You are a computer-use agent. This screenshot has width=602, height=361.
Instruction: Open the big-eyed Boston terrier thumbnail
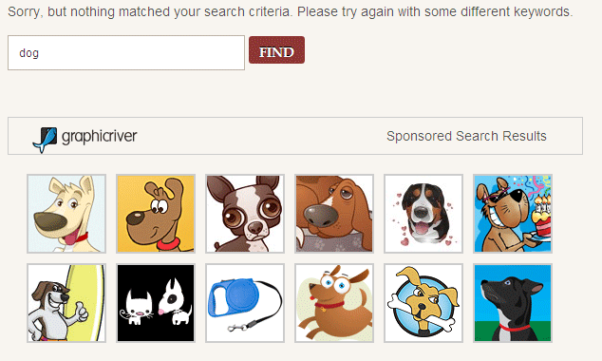[x=245, y=214]
